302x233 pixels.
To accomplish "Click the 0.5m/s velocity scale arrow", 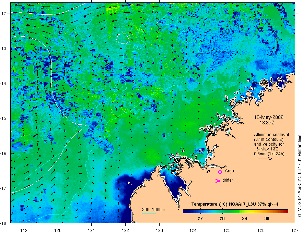I will tap(265, 159).
